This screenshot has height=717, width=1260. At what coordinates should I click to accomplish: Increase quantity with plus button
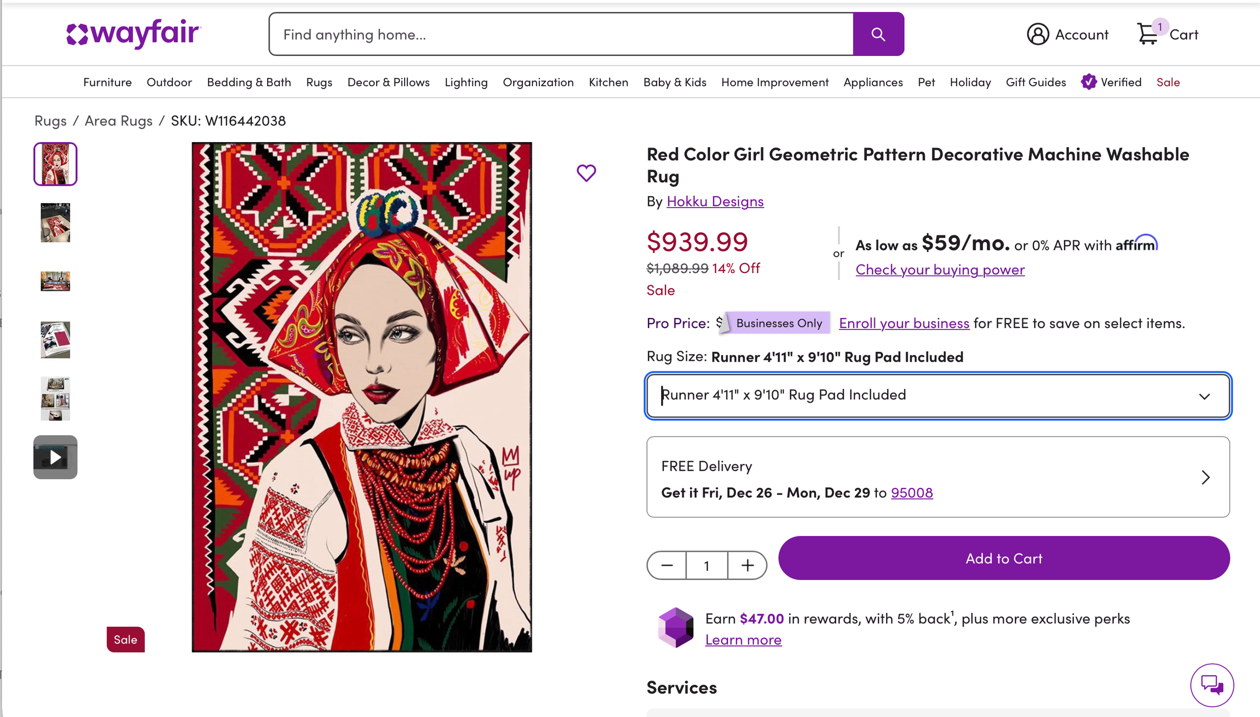[747, 565]
